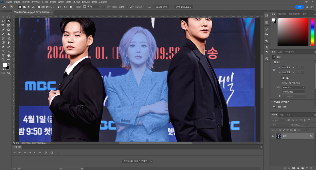Screen dimensions: 316x170
Task: Switch to the Gradients tab
Action: coord(294,14)
